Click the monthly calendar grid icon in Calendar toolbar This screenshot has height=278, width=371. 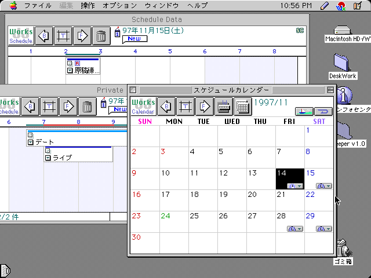(x=243, y=107)
